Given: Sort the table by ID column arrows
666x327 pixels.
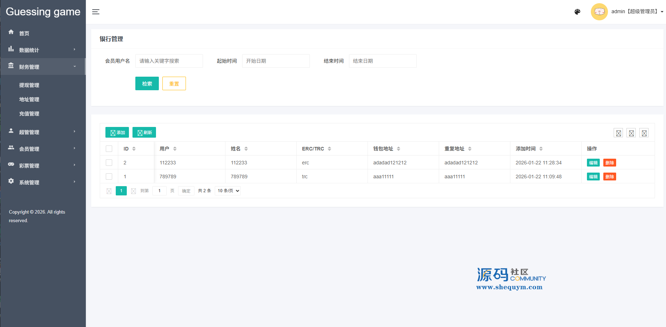Looking at the screenshot, I should click(x=134, y=149).
